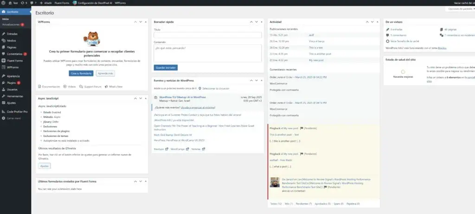Open Entradas in the sidebar
The height and width of the screenshot is (214, 475).
[x=12, y=34]
